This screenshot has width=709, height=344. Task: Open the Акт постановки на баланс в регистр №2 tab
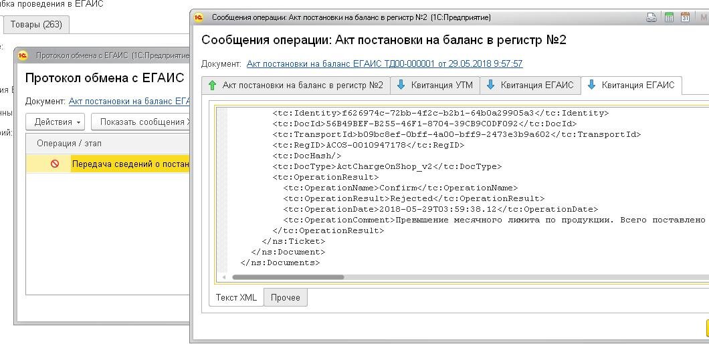pos(296,85)
